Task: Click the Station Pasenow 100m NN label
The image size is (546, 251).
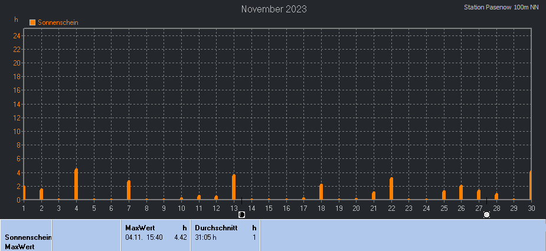Action: (x=501, y=7)
